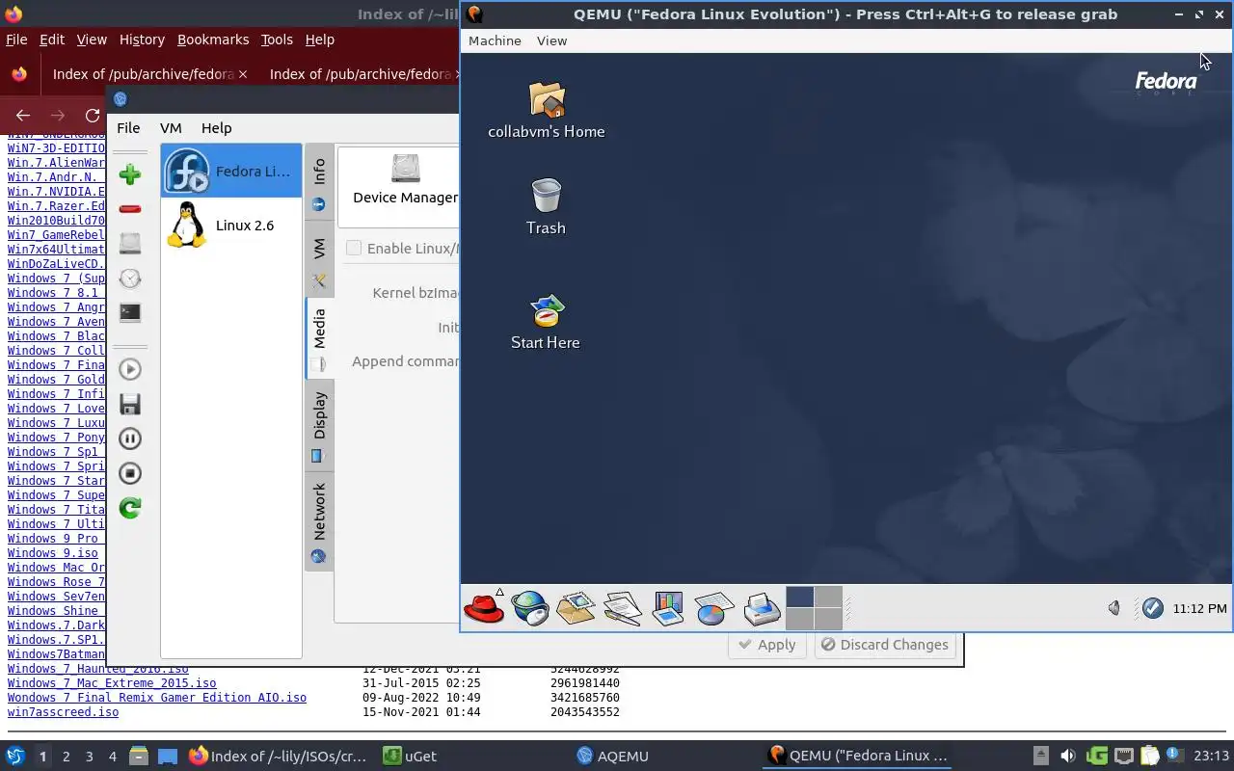Image resolution: width=1234 pixels, height=771 pixels.
Task: Switch to workspace 2 on host taskbar
Action: (66, 757)
